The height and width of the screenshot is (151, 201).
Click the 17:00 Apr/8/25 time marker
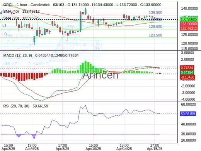tap(62, 147)
